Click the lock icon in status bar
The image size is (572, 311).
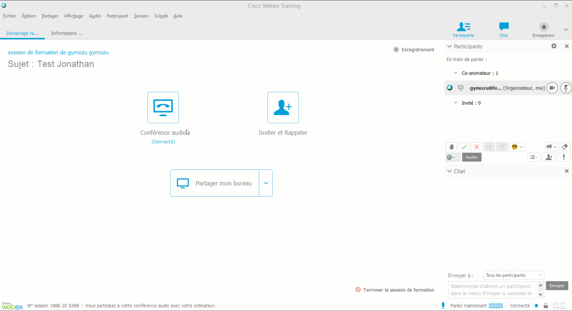[x=545, y=306]
